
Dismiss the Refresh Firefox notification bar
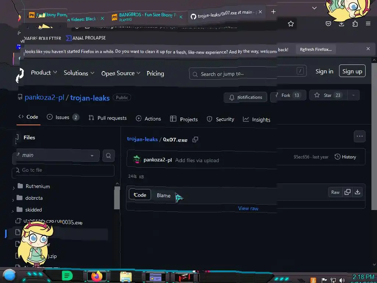tap(368, 49)
